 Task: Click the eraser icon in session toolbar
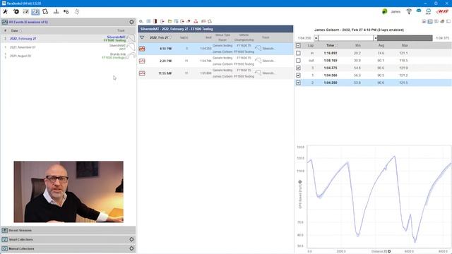[x=189, y=21]
